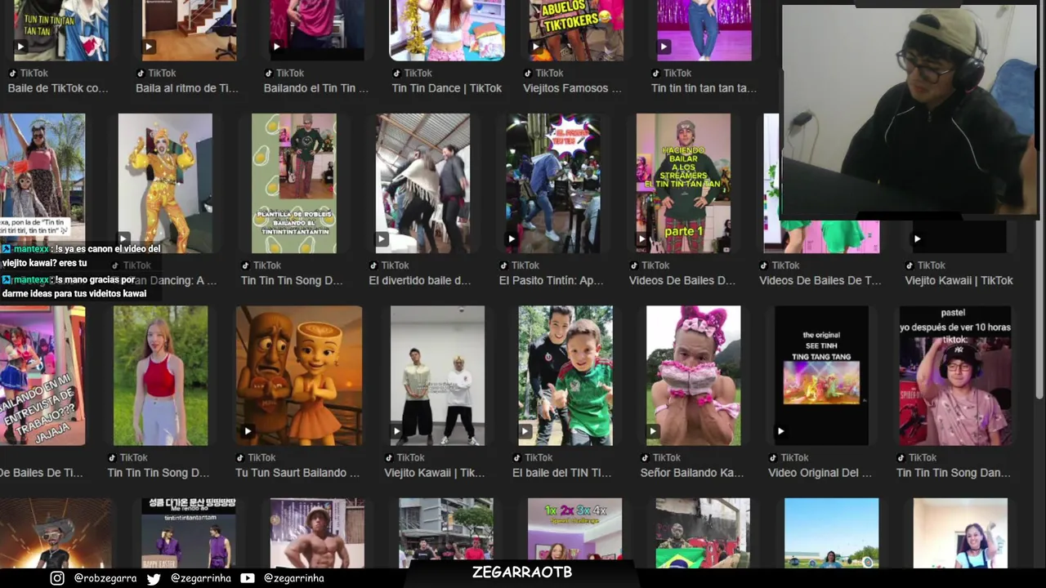
Task: Open the "El Pasito Tintín: Ap..." result title
Action: 551,280
